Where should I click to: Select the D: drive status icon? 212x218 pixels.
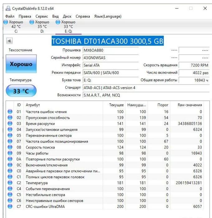tap(32, 22)
